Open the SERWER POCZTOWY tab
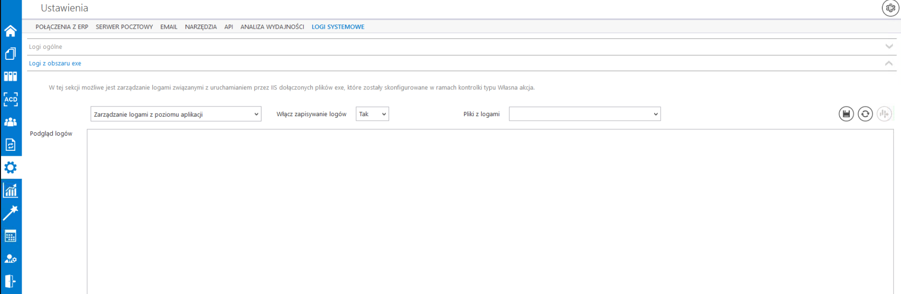 pos(124,27)
